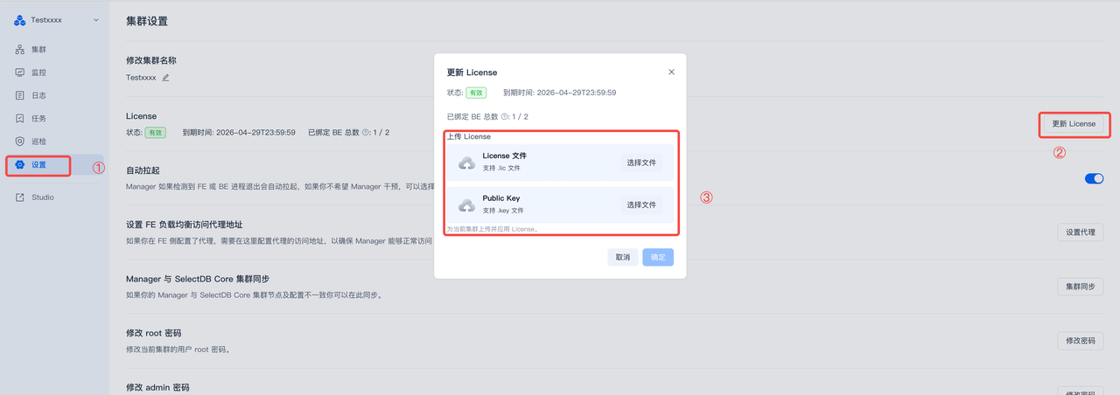Click the 设置 gear icon
This screenshot has height=395, width=1120.
(x=20, y=164)
